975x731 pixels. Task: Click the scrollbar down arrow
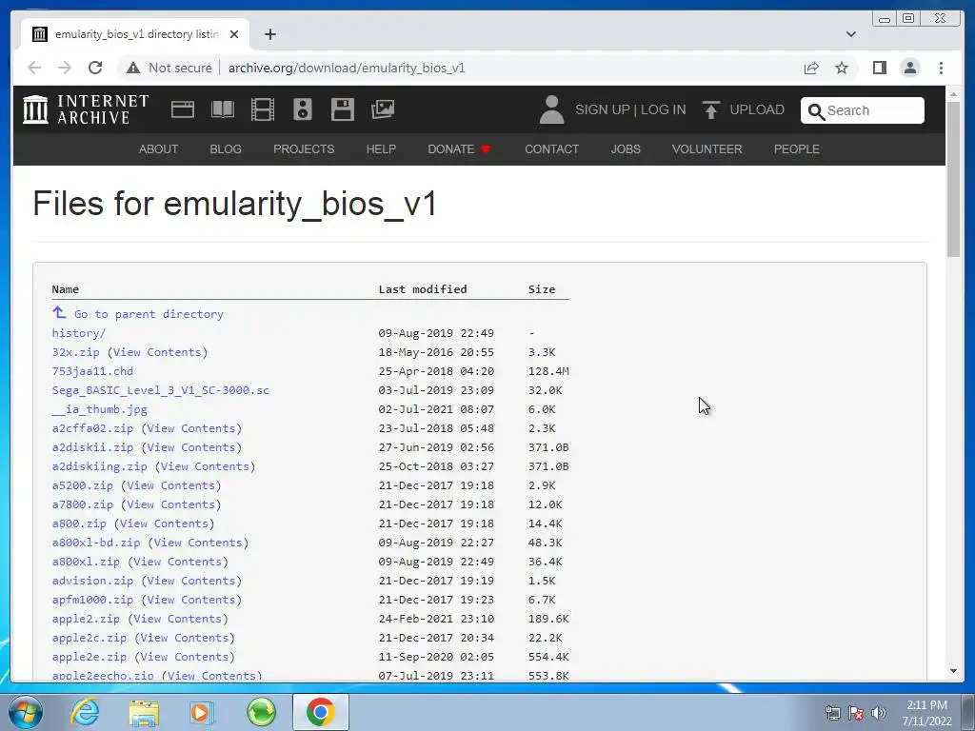(x=954, y=671)
